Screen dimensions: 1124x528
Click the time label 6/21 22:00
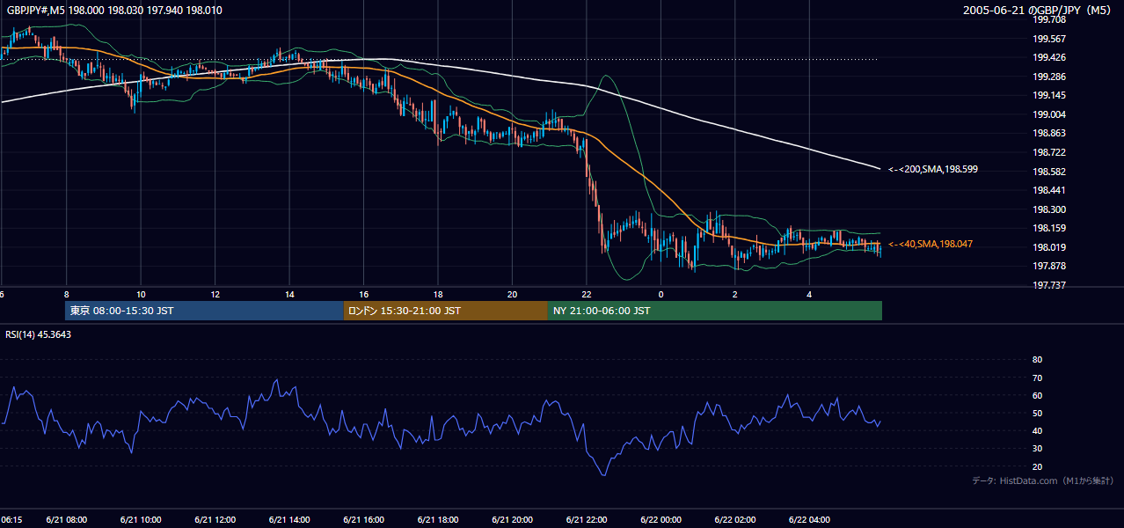point(587,520)
